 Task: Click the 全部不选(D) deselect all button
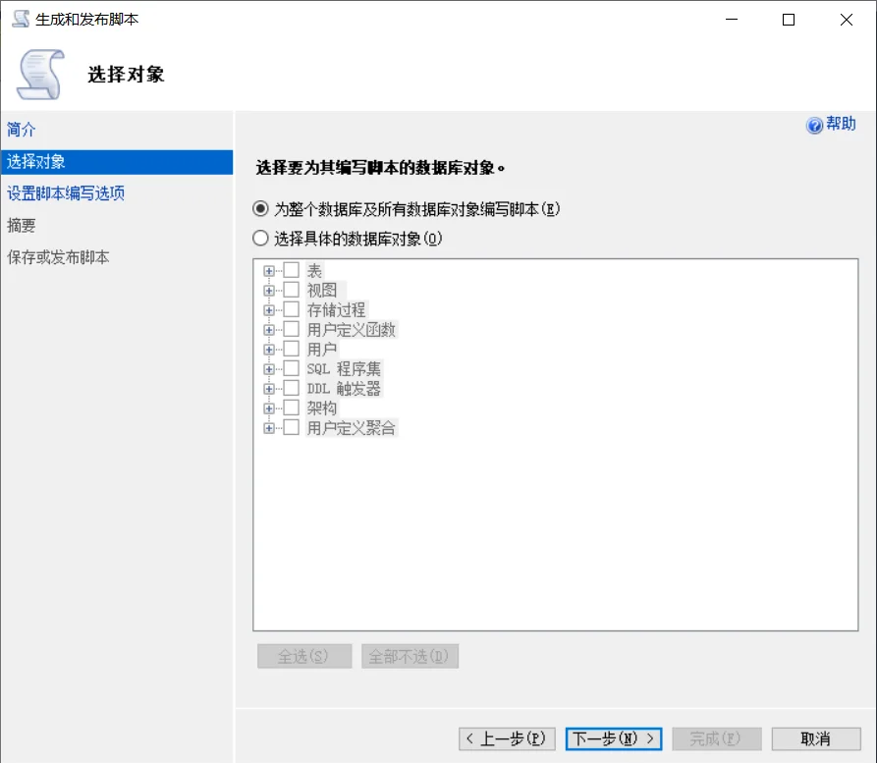(x=410, y=656)
